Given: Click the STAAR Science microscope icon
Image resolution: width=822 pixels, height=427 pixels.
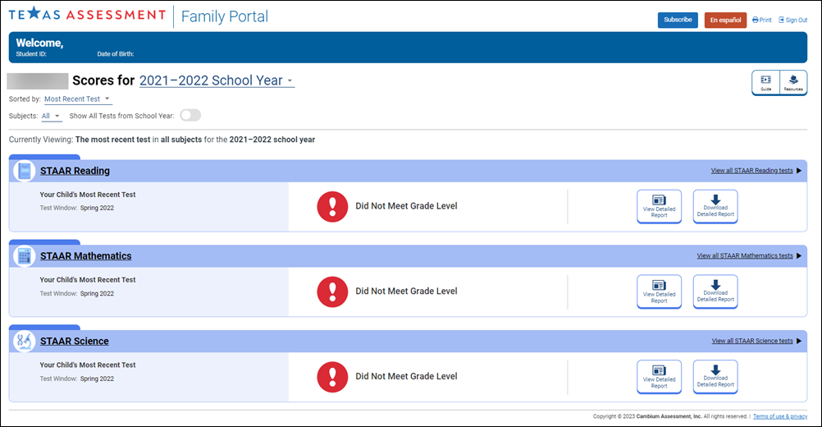Looking at the screenshot, I should pyautogui.click(x=24, y=341).
